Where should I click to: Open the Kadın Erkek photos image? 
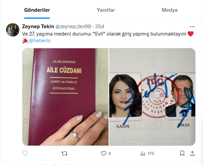[152, 97]
